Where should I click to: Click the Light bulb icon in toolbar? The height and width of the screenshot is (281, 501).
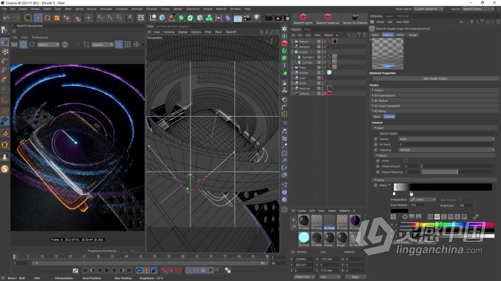click(257, 18)
